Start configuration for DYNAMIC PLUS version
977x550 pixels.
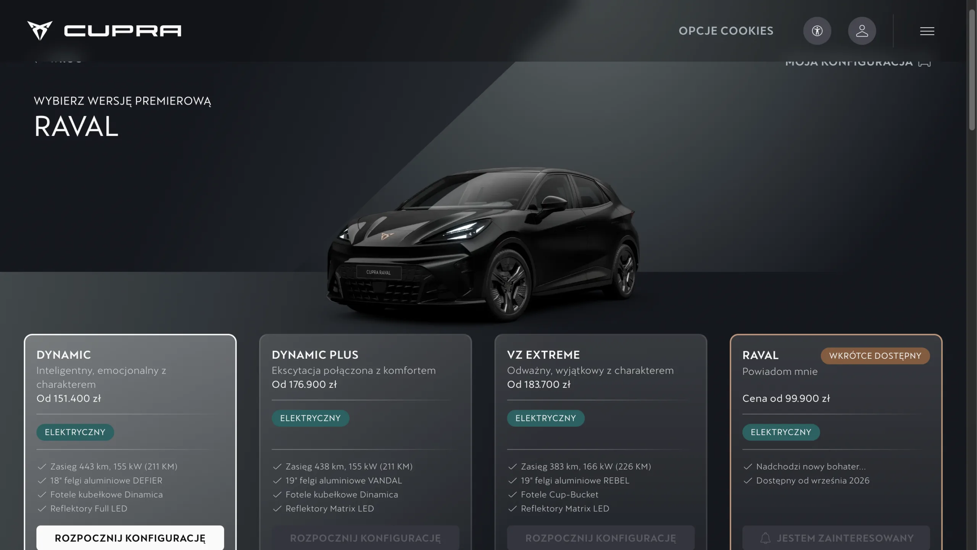[x=365, y=538]
